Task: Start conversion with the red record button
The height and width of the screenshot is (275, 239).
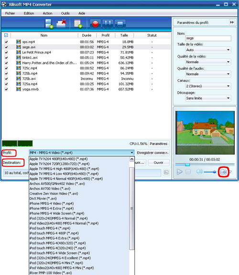Action: 95,24
